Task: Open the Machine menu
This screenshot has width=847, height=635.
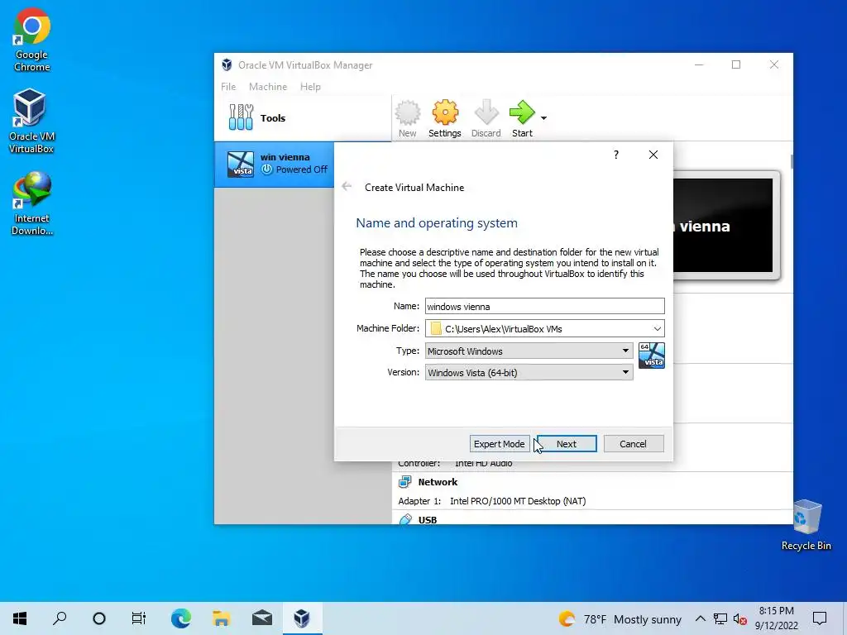Action: 268,86
